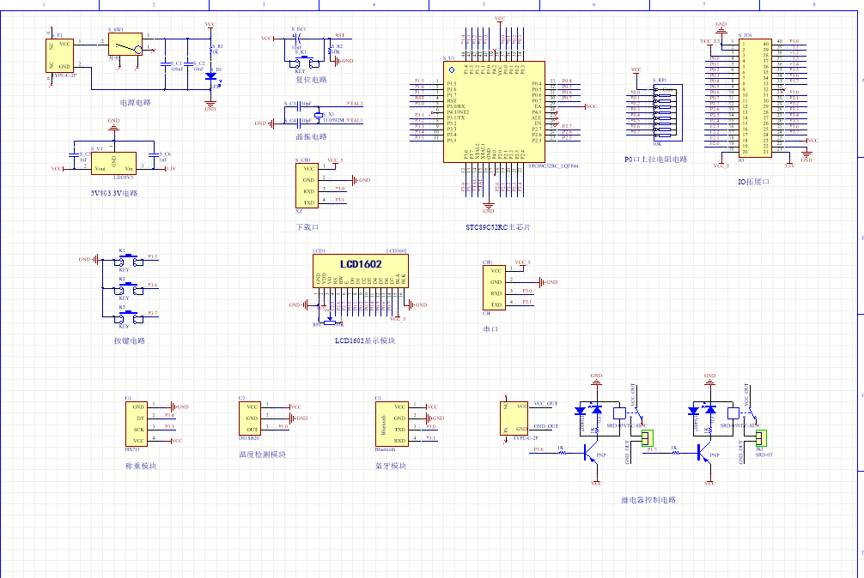Click the S_RP1 pull-up resistor pack
The height and width of the screenshot is (578, 864).
(x=665, y=110)
